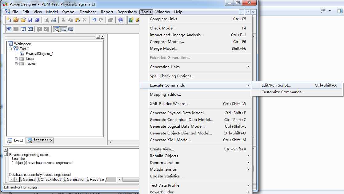Click the grayed Properties toolbar icon
The height and width of the screenshot is (194, 344).
point(110,20)
